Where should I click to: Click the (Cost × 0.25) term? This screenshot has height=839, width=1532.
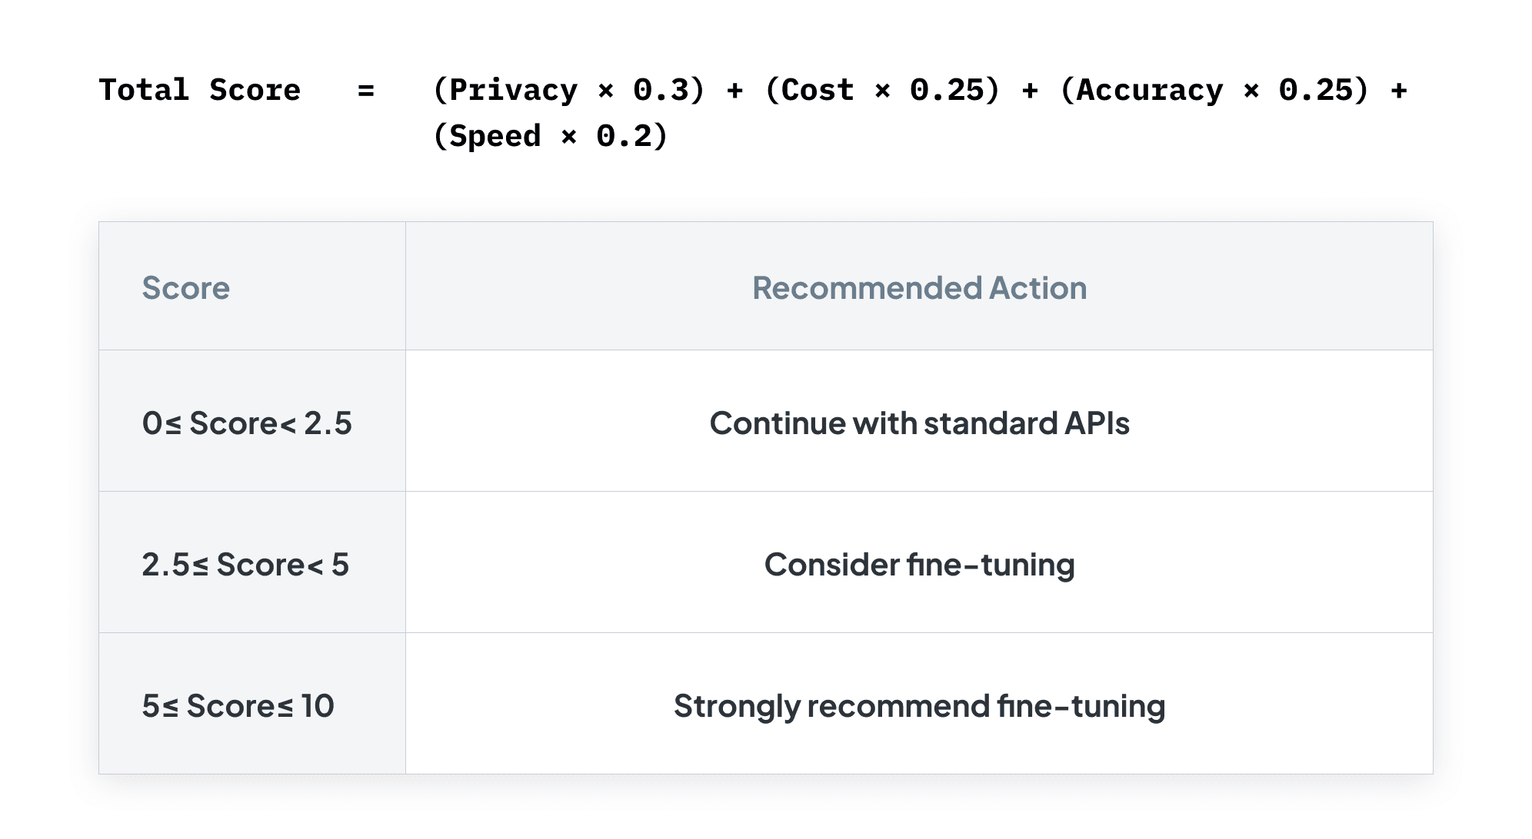(x=882, y=91)
